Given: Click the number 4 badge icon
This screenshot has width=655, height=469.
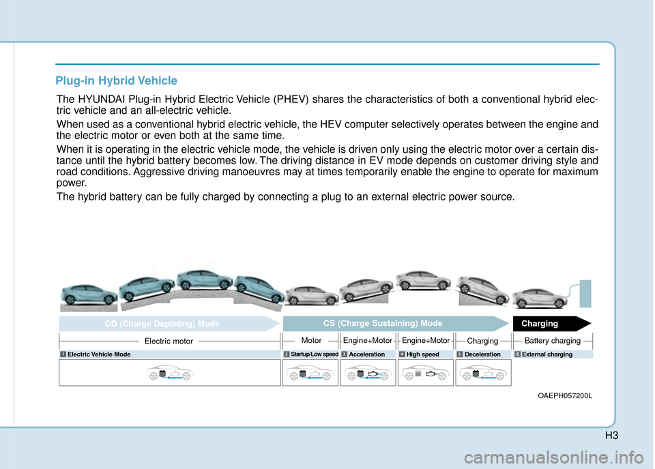Looking at the screenshot, I should pos(402,354).
